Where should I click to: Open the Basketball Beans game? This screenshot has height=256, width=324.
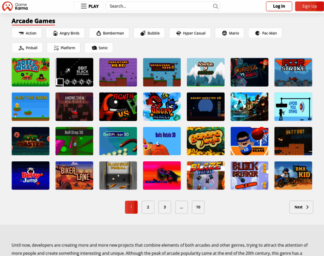pyautogui.click(x=249, y=141)
